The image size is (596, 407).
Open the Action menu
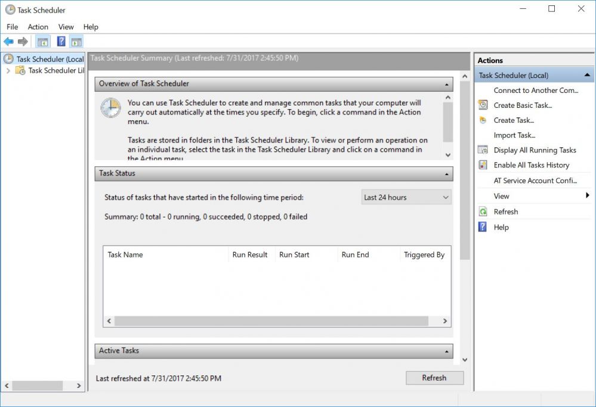pyautogui.click(x=38, y=27)
